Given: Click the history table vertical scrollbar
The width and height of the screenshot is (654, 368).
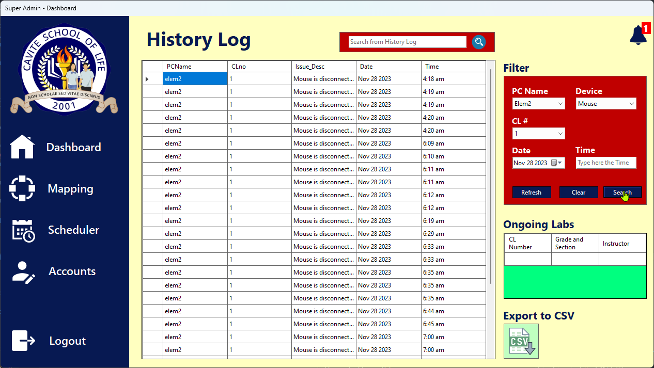Looking at the screenshot, I should (490, 175).
